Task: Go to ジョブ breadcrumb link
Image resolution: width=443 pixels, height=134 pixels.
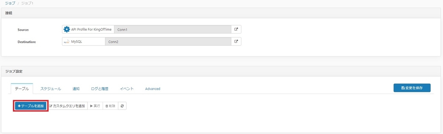Action: point(10,3)
